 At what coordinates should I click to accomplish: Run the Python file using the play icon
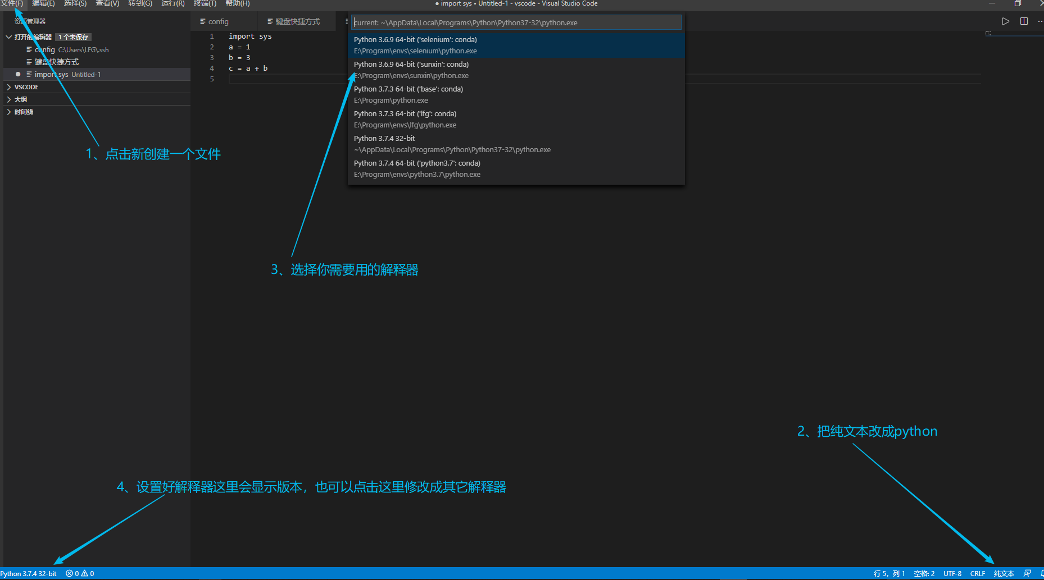pos(1005,21)
